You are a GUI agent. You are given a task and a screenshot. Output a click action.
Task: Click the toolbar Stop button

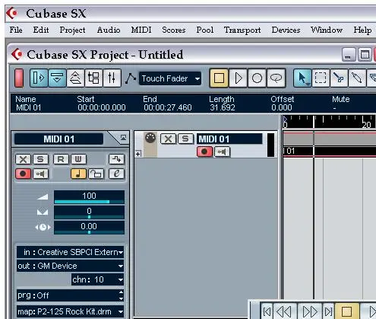click(219, 78)
